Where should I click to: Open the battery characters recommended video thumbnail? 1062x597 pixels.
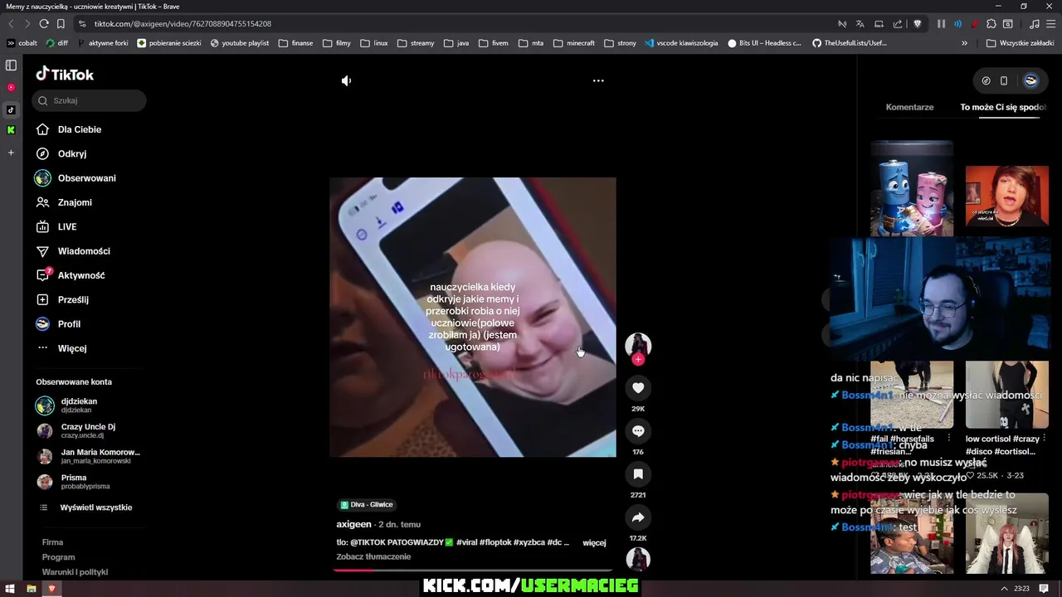point(912,189)
